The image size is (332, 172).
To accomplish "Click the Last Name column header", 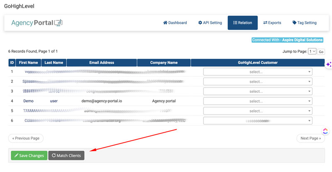I will coord(54,63).
